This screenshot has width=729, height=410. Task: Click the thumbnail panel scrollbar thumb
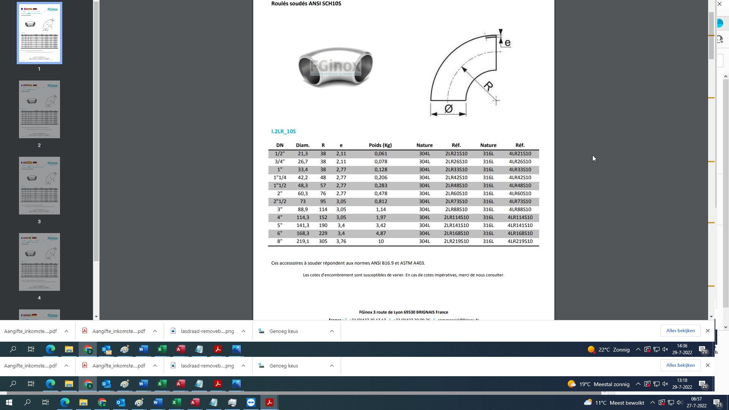click(x=96, y=131)
